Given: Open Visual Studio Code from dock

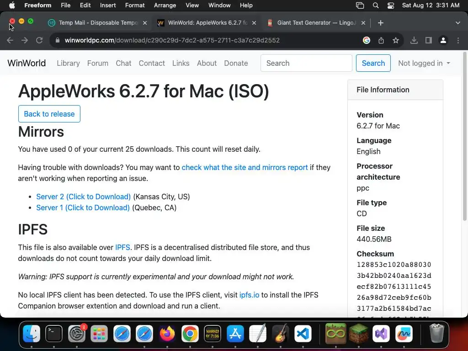Looking at the screenshot, I should tap(303, 333).
